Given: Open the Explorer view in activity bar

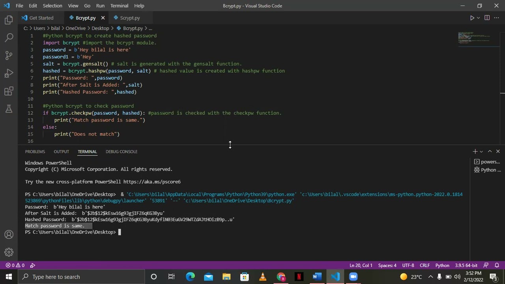Looking at the screenshot, I should 9,20.
